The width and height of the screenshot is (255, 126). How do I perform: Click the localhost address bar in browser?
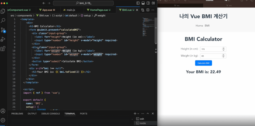pos(209,1)
